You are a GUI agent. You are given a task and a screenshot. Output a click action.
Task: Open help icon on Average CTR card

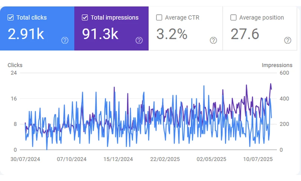pos(213,40)
